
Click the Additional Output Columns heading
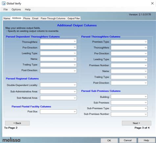tap(77, 25)
